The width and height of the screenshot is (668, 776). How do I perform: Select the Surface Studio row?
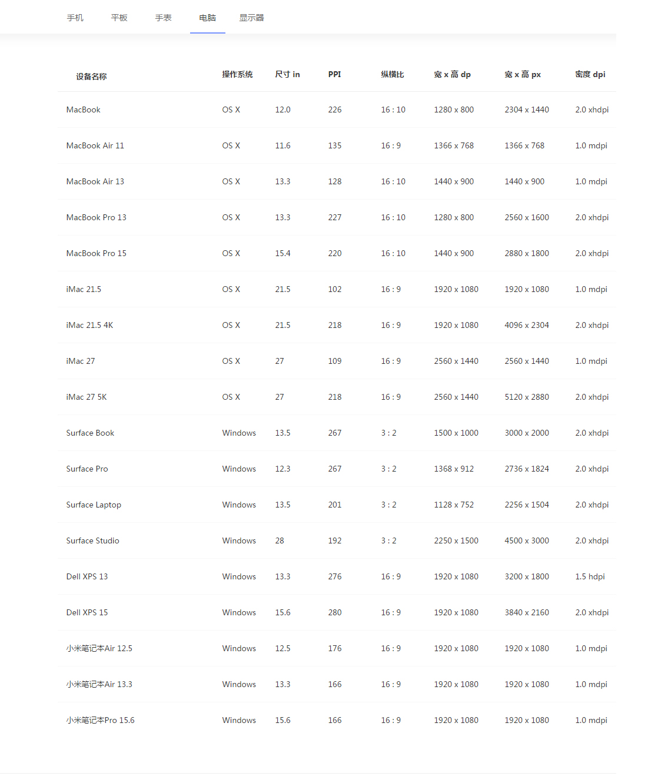click(x=92, y=540)
